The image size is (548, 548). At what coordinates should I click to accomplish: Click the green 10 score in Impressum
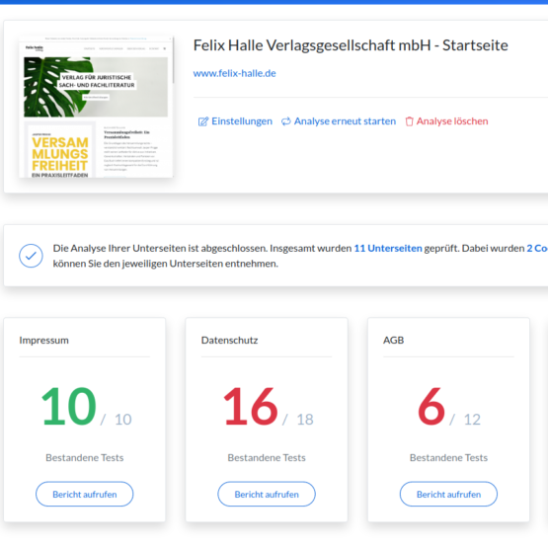point(69,406)
